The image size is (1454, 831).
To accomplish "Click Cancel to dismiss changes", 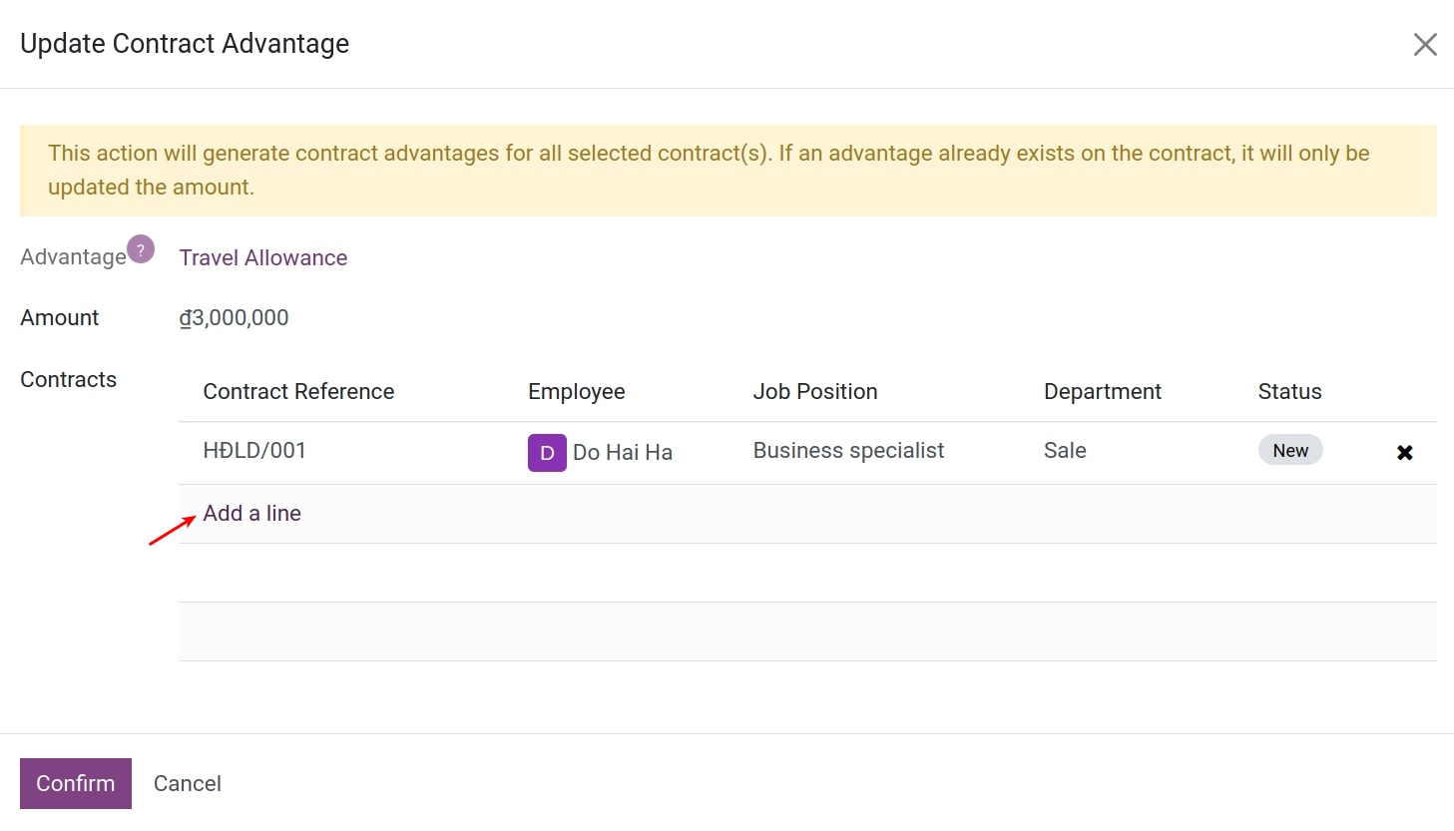I will click(x=187, y=783).
